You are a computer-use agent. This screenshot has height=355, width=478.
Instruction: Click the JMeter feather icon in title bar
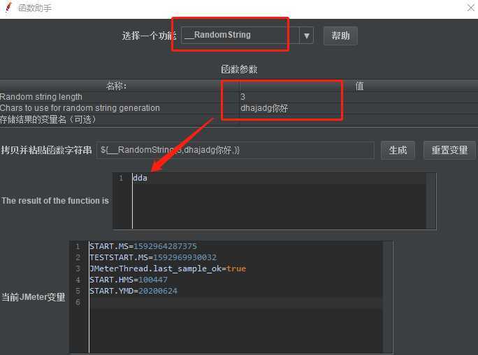pyautogui.click(x=8, y=7)
